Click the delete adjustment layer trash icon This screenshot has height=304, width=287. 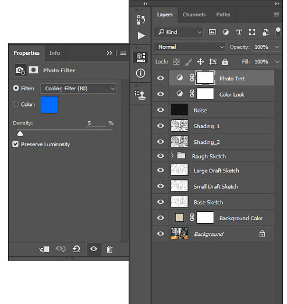109,249
